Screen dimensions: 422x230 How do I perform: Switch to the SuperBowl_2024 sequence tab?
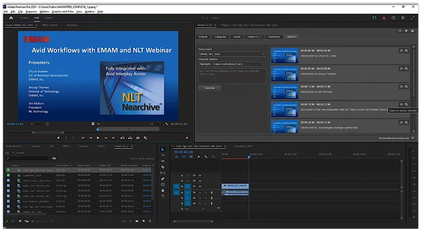click(243, 146)
